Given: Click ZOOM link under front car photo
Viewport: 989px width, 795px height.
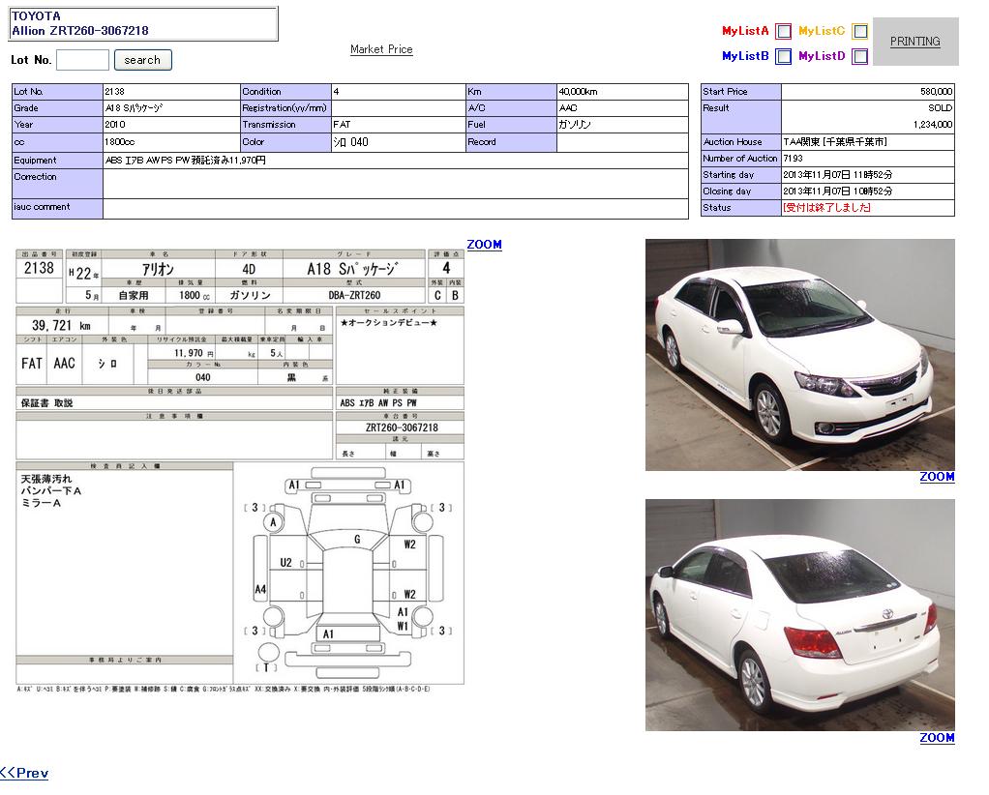Looking at the screenshot, I should [936, 477].
